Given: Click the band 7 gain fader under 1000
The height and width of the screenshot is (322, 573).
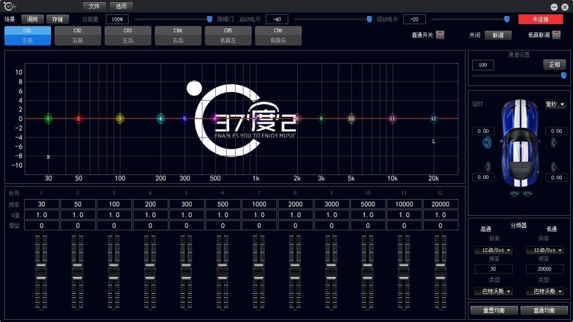Looking at the screenshot, I should [259, 271].
